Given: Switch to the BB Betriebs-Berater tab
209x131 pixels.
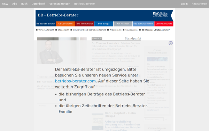Looking at the screenshot, I should click(46, 24).
